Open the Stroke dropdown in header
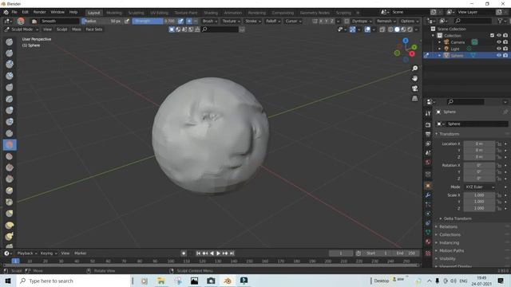Image resolution: width=511 pixels, height=287 pixels. 253,22
